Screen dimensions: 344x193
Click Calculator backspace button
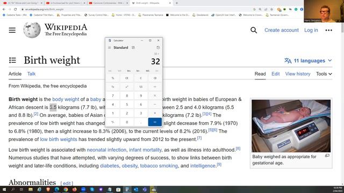tap(155, 78)
